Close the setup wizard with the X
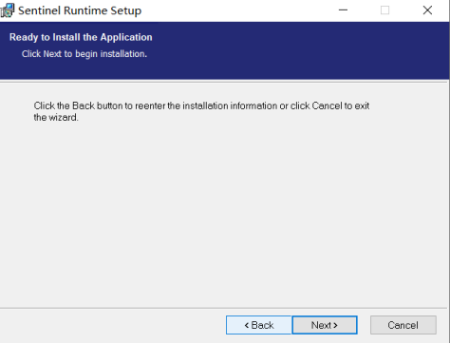This screenshot has width=450, height=344. [427, 10]
